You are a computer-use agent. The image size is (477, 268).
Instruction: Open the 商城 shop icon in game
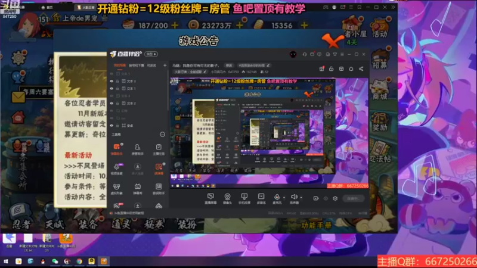point(380,89)
